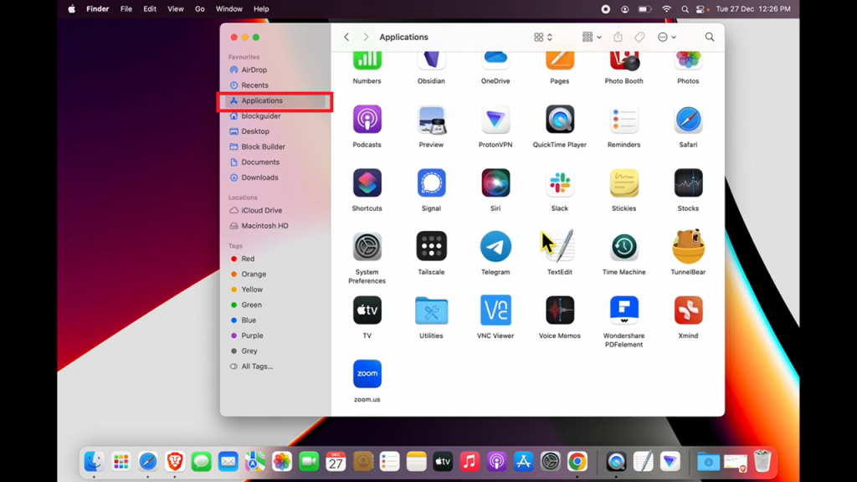Select the Stocks app icon
The height and width of the screenshot is (482, 857).
coord(688,182)
